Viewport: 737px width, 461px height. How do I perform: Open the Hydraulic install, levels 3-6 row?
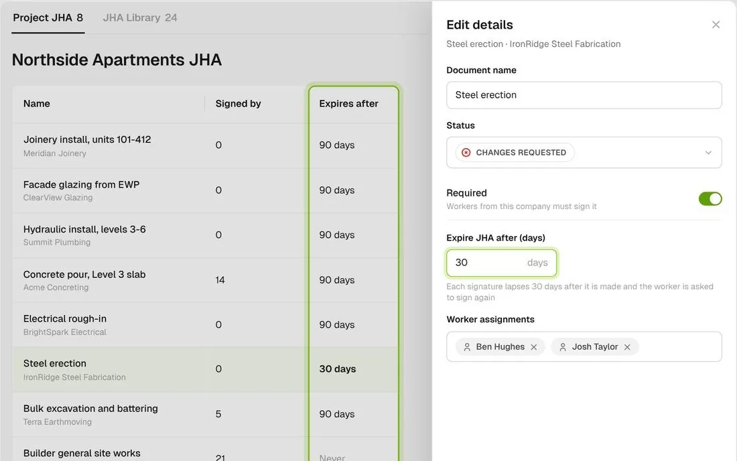click(x=205, y=235)
